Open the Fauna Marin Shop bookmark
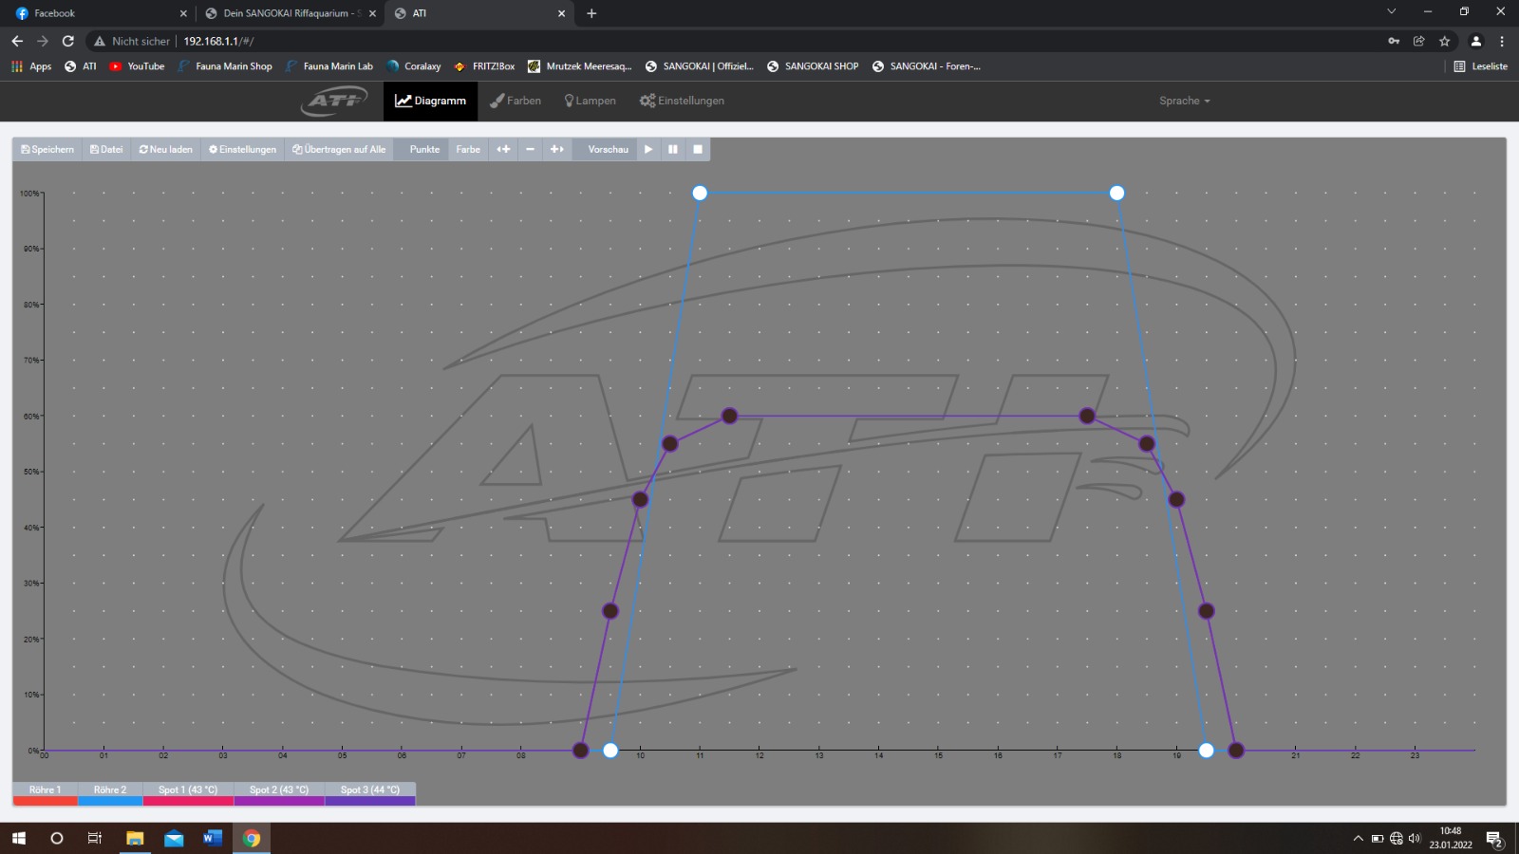Viewport: 1519px width, 854px height. [x=226, y=66]
